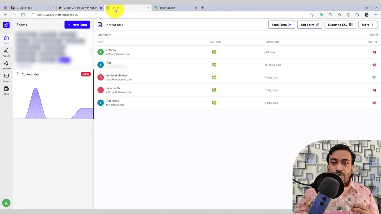Viewport: 381px width, 214px height.
Task: Toggle visibility for anthony's response
Action: (x=374, y=52)
